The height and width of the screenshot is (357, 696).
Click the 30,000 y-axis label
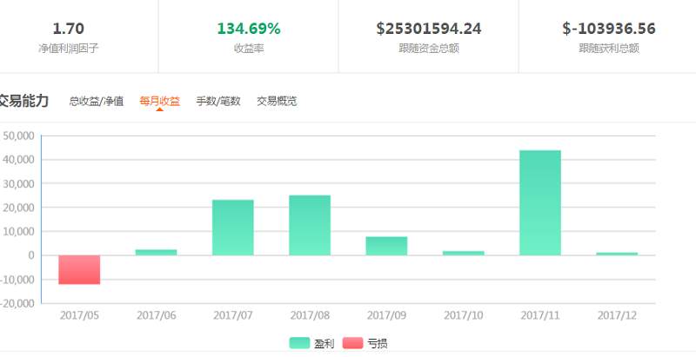(x=18, y=183)
